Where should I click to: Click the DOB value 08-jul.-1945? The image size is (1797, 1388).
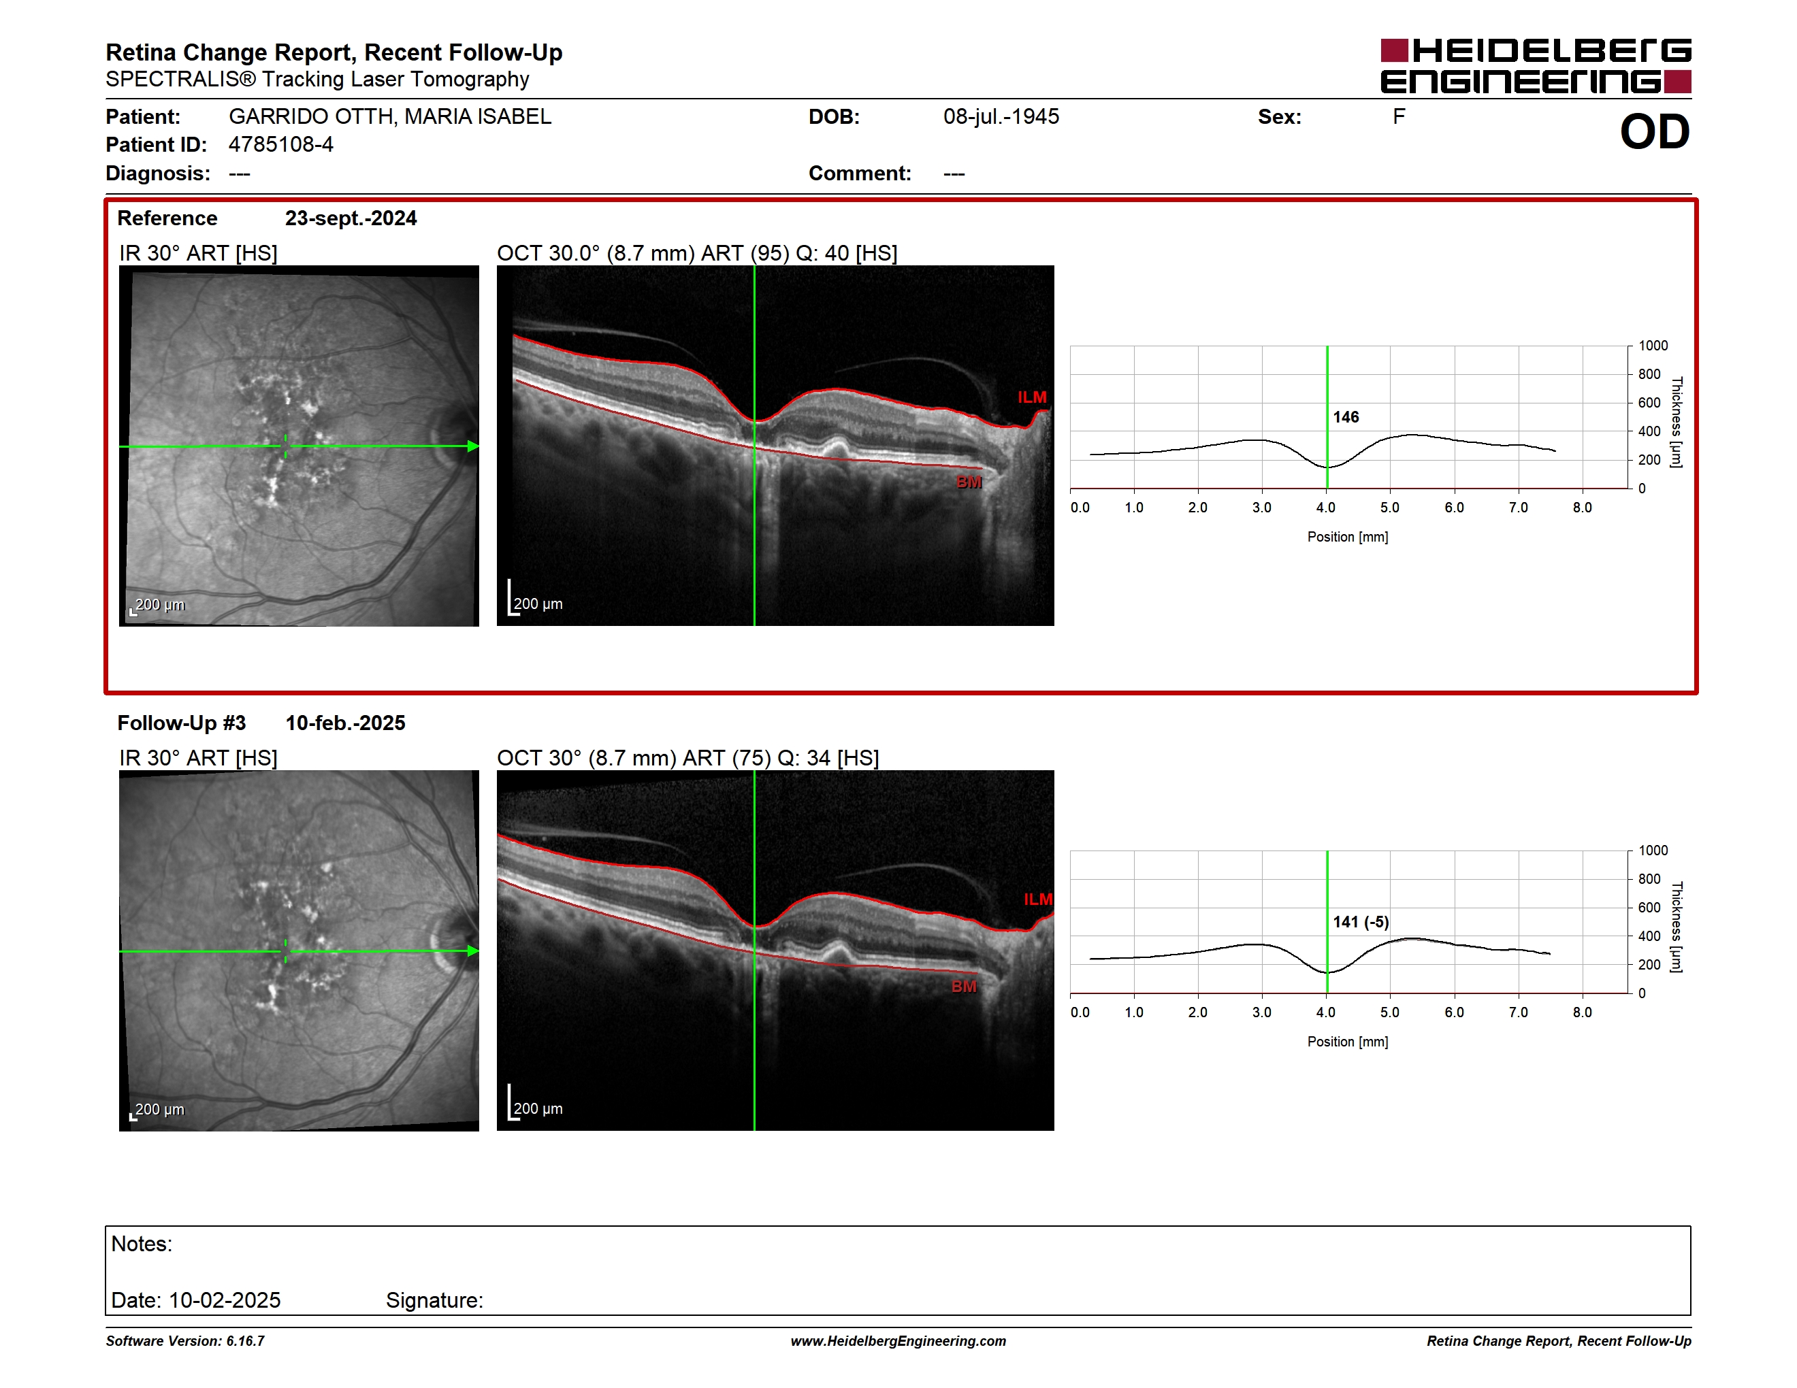[1001, 117]
